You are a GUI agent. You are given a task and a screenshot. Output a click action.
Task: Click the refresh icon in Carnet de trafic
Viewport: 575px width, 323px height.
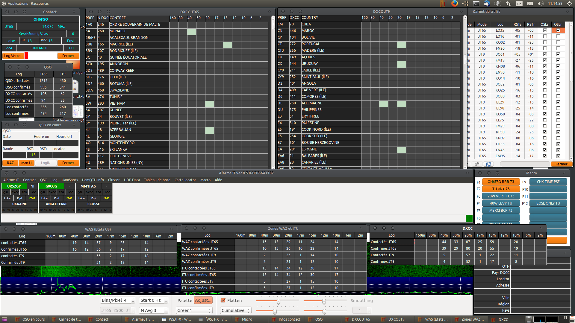pos(488,164)
